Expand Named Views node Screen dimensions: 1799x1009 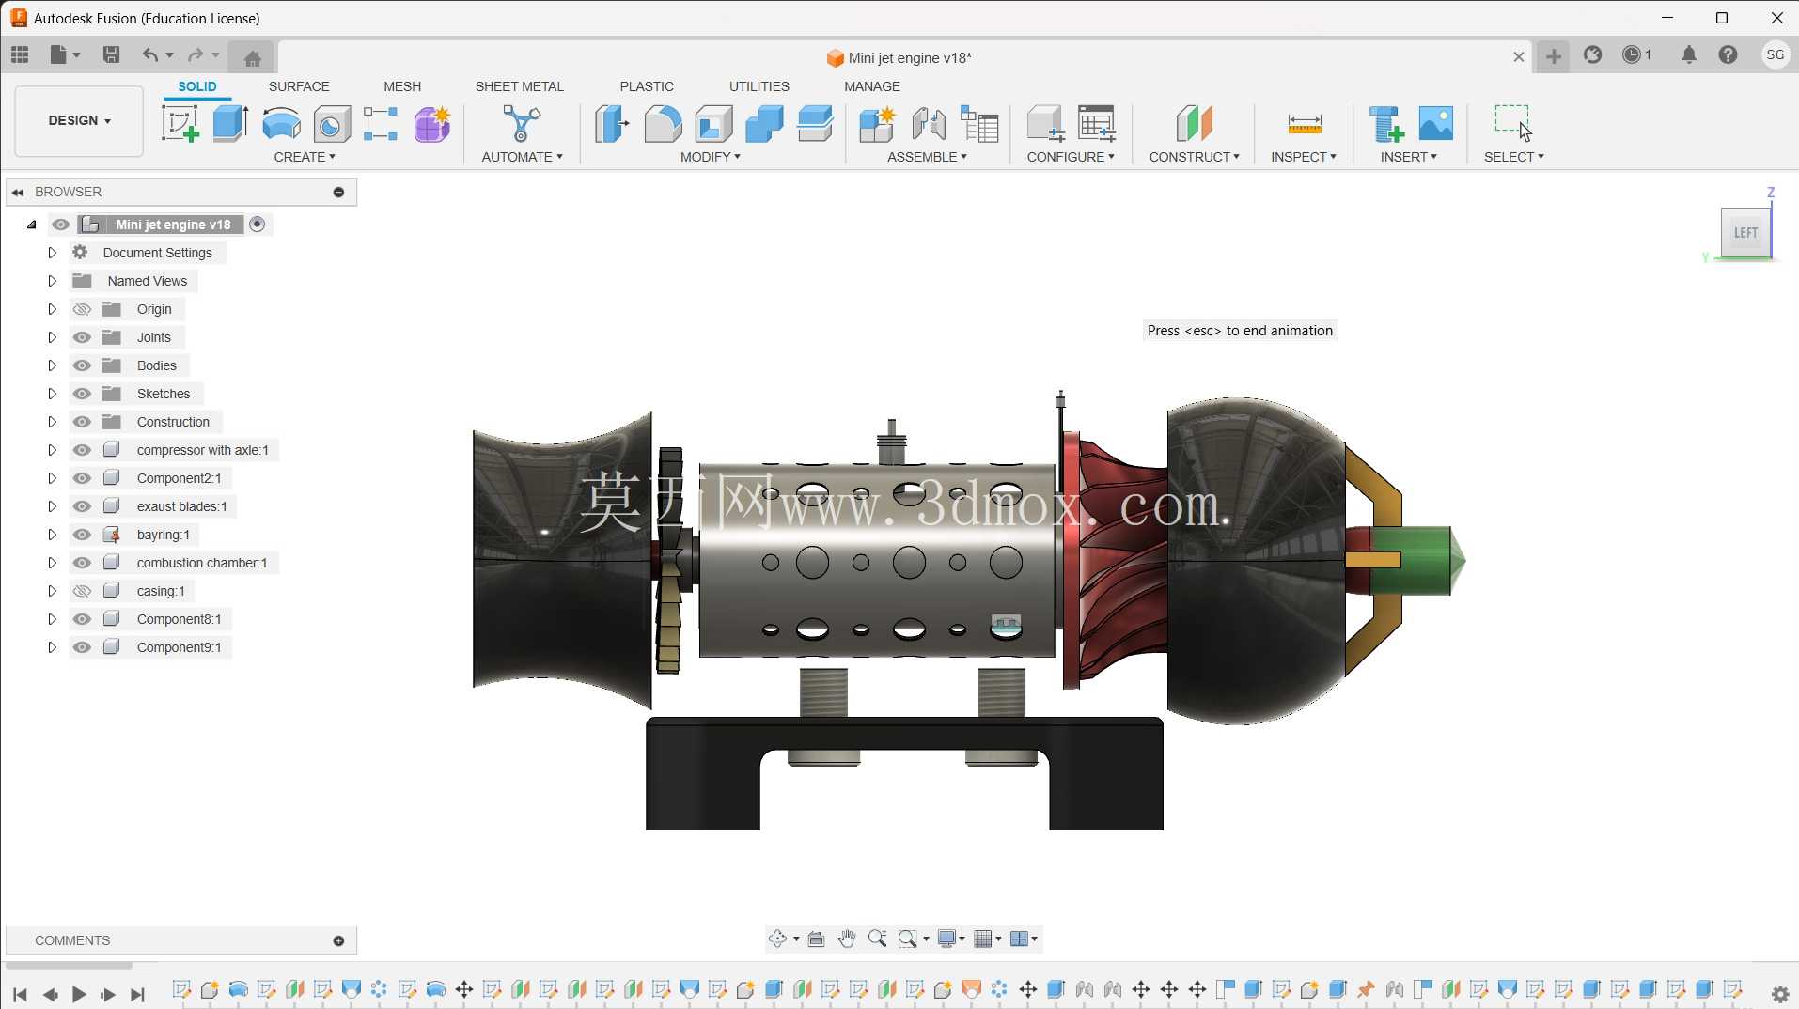pos(53,281)
